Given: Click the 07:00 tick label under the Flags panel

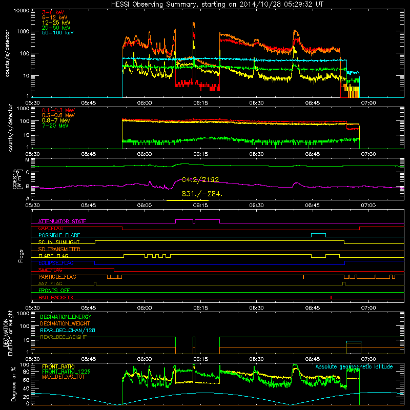Looking at the screenshot, I should tap(368, 308).
